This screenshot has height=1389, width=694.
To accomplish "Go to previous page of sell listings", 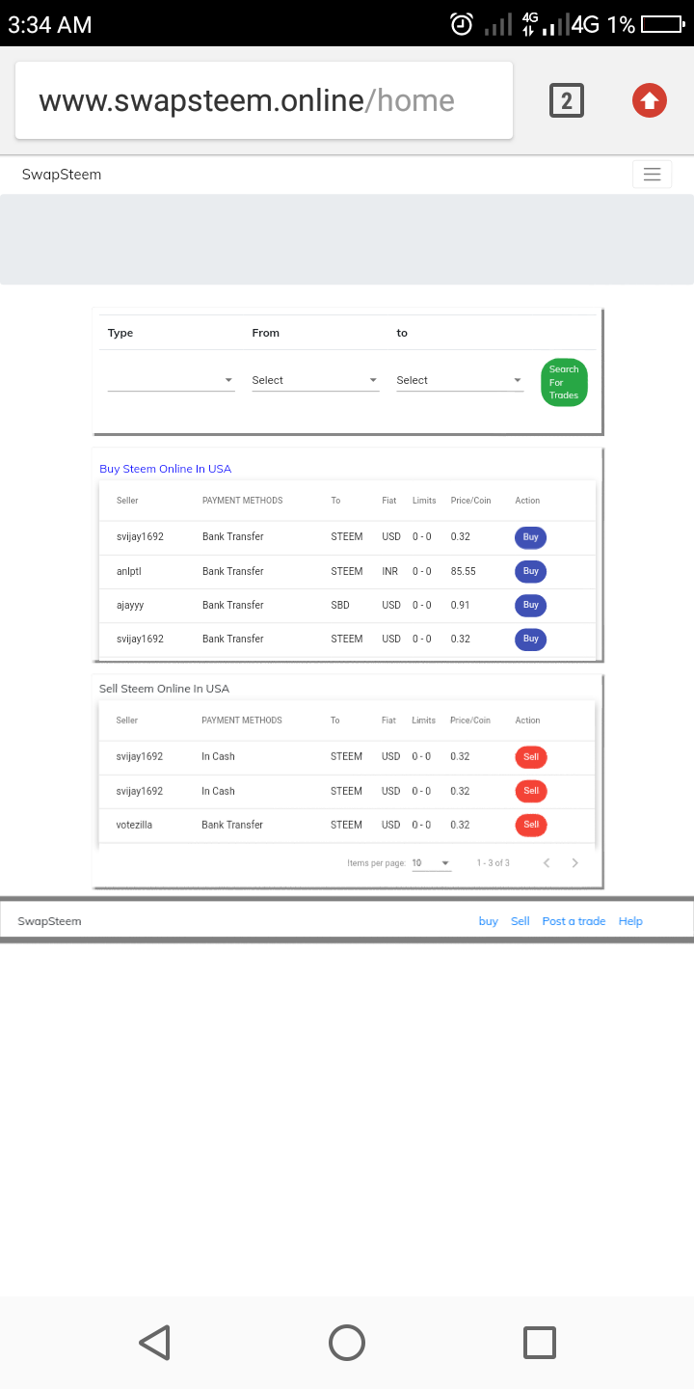I will tap(547, 863).
